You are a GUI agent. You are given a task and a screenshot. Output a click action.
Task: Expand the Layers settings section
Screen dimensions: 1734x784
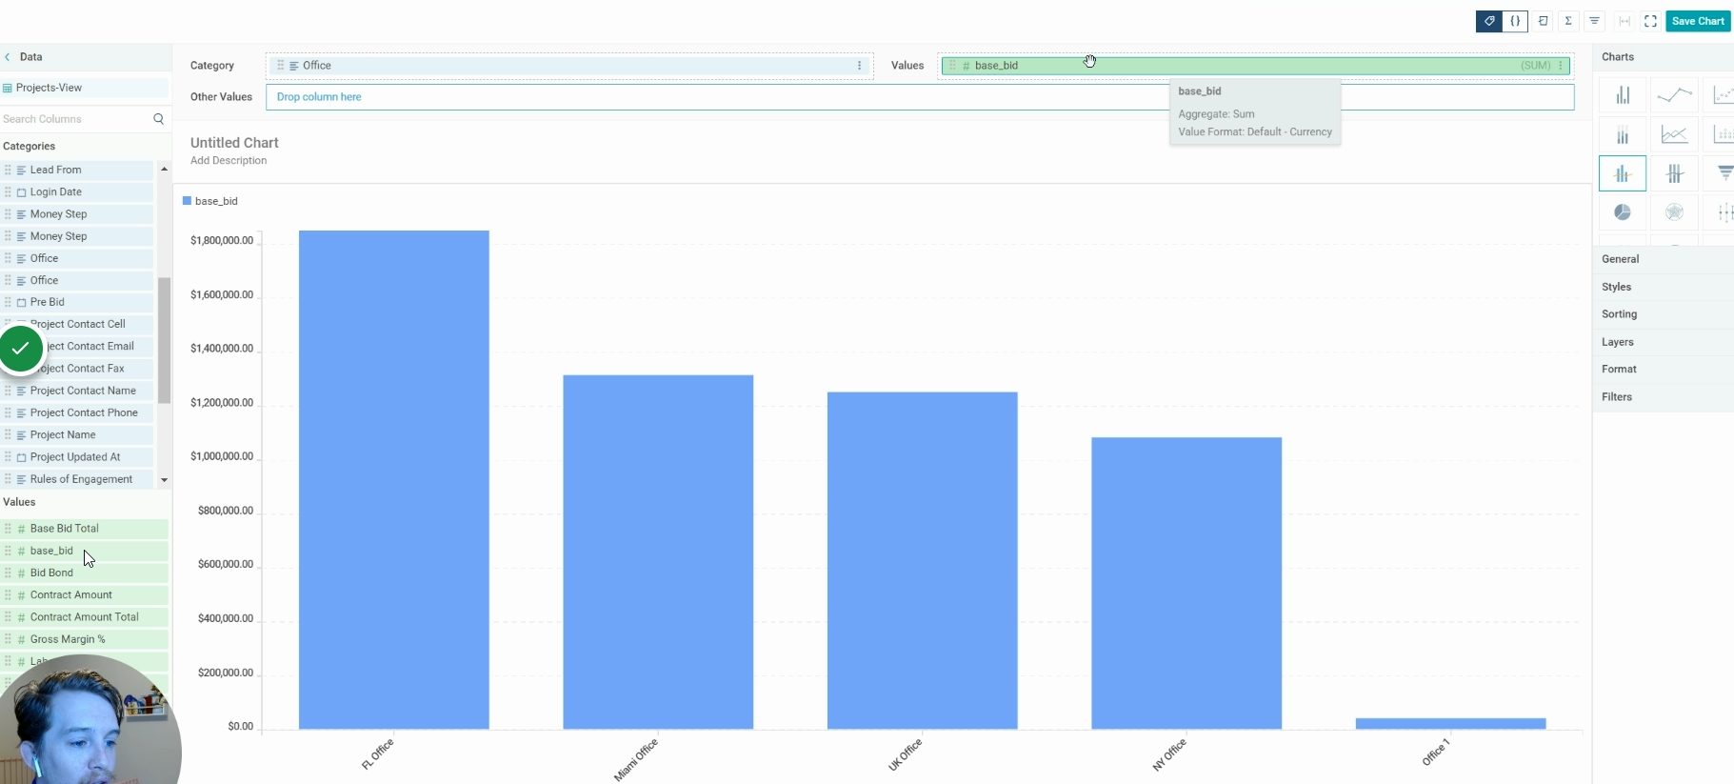1663,342
